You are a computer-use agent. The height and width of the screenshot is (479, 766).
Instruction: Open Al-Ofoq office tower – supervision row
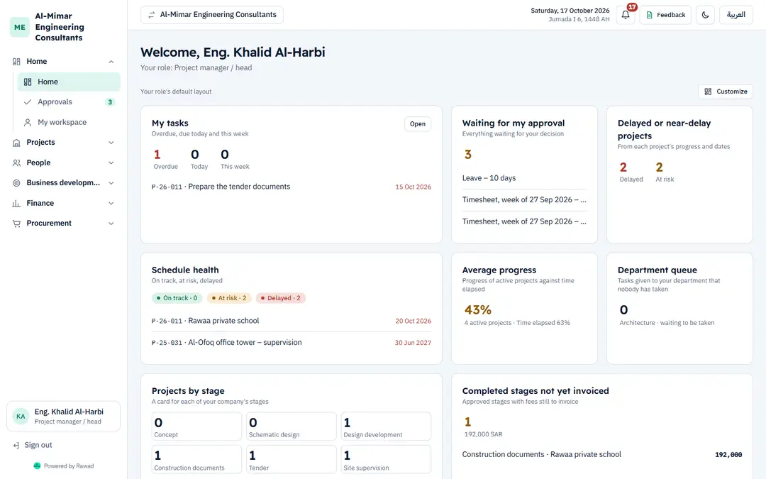point(292,343)
